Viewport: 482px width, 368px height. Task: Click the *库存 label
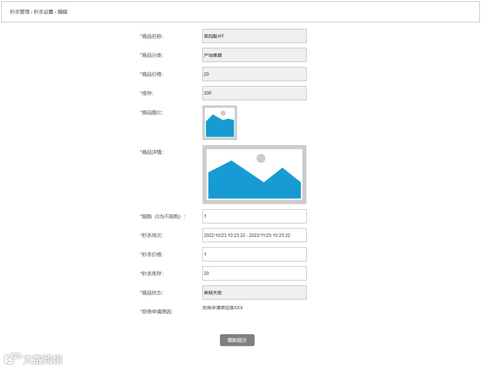click(147, 93)
